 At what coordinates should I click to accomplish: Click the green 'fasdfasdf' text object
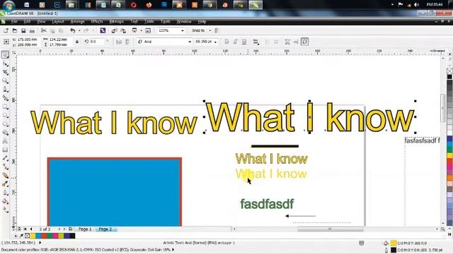point(267,204)
